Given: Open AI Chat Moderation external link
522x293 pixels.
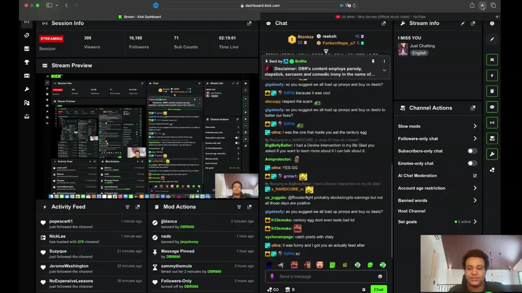Looking at the screenshot, I should (475, 176).
